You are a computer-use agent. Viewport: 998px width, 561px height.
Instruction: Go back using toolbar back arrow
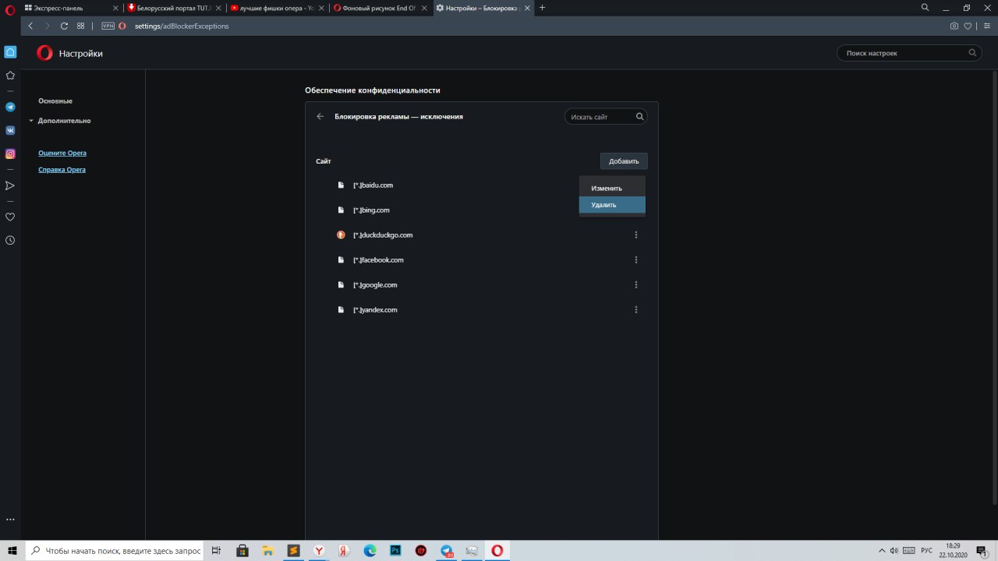click(x=31, y=26)
